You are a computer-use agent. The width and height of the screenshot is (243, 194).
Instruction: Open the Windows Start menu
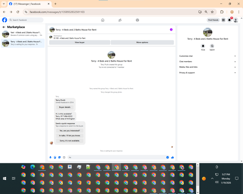pos(4,178)
